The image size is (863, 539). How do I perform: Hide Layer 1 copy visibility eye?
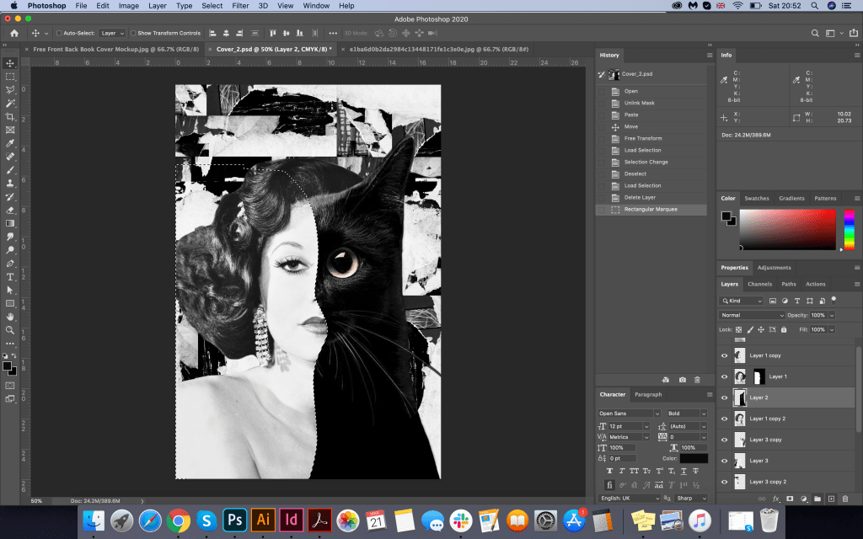[x=724, y=355]
